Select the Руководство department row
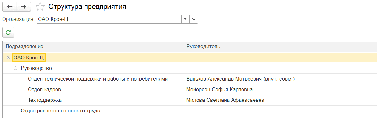 (190, 68)
